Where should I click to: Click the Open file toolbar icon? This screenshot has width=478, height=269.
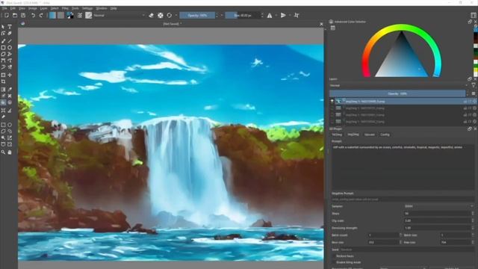[x=15, y=15]
